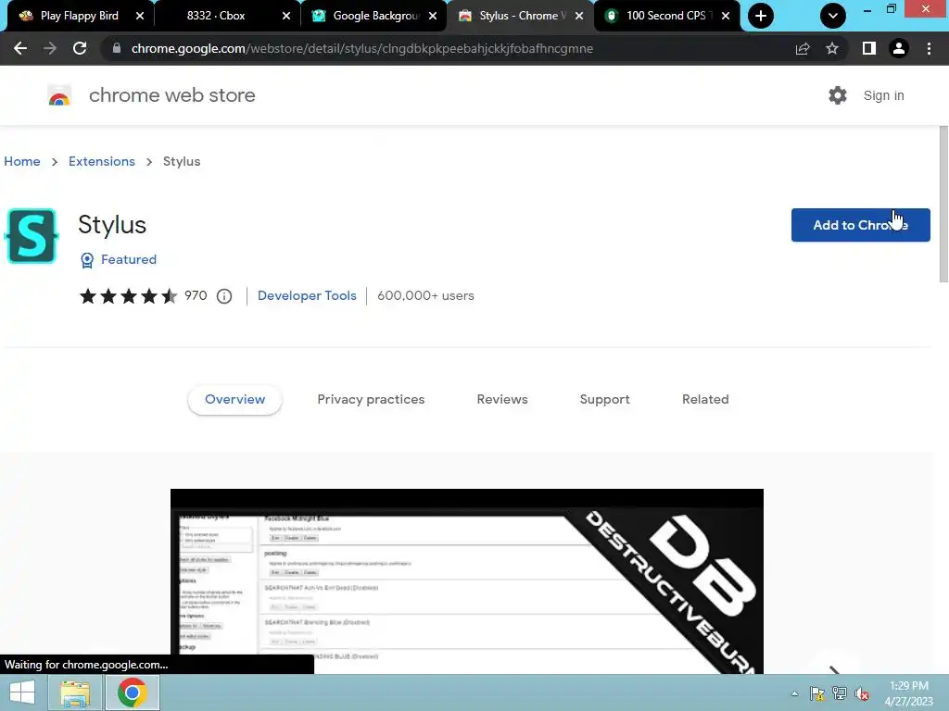Viewport: 949px width, 711px height.
Task: Click the lock icon in the address bar
Action: click(116, 48)
